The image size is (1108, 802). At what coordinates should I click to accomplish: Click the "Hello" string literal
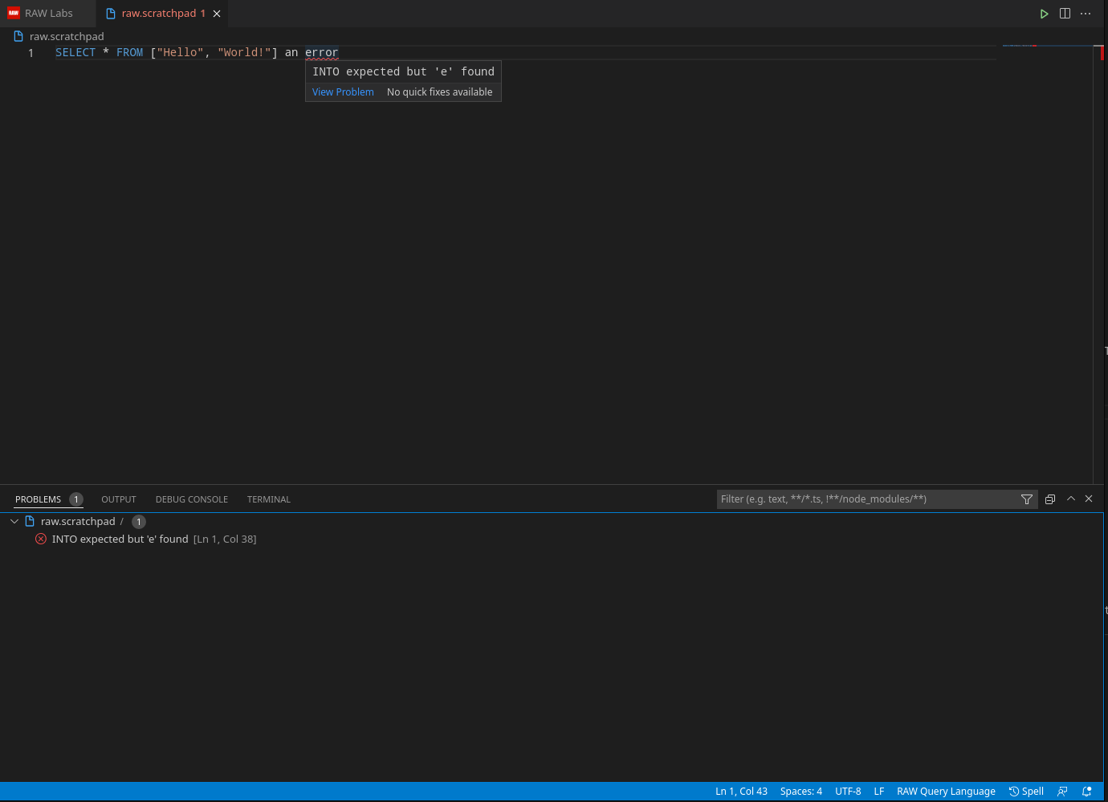point(181,53)
